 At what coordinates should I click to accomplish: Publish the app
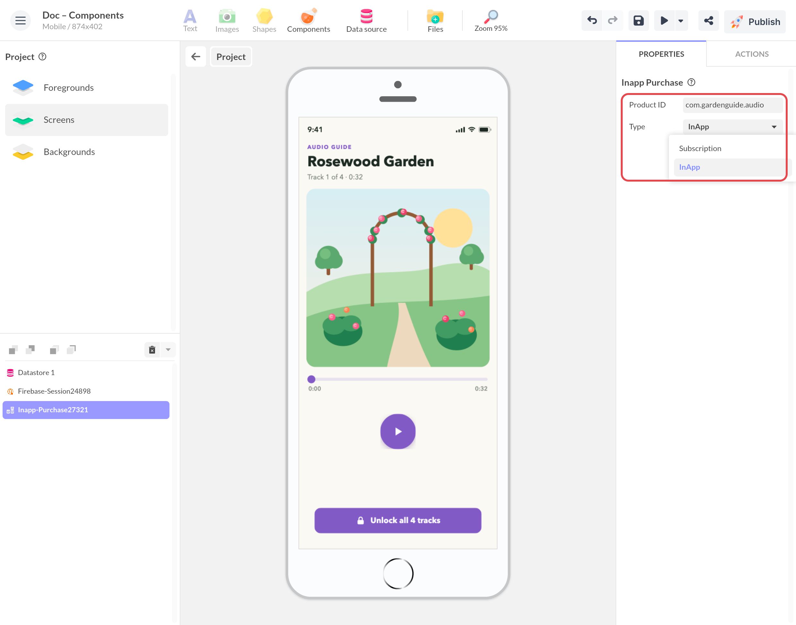point(755,21)
